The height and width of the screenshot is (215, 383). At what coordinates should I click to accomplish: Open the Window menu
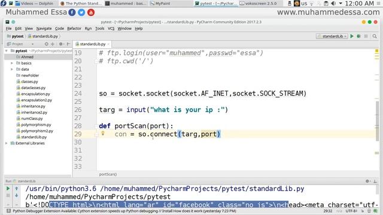tap(124, 29)
